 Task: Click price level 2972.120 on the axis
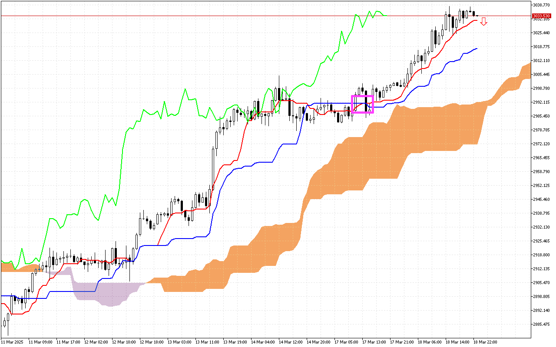tap(541, 144)
